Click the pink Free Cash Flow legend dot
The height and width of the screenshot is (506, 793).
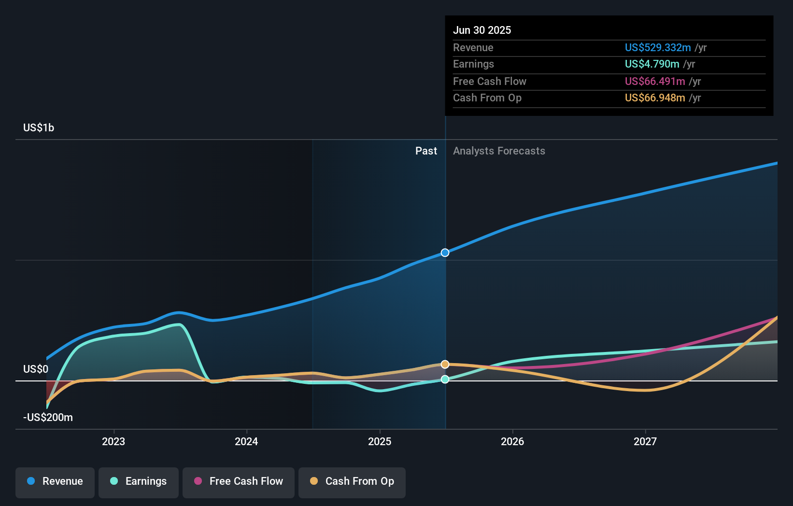(x=198, y=481)
